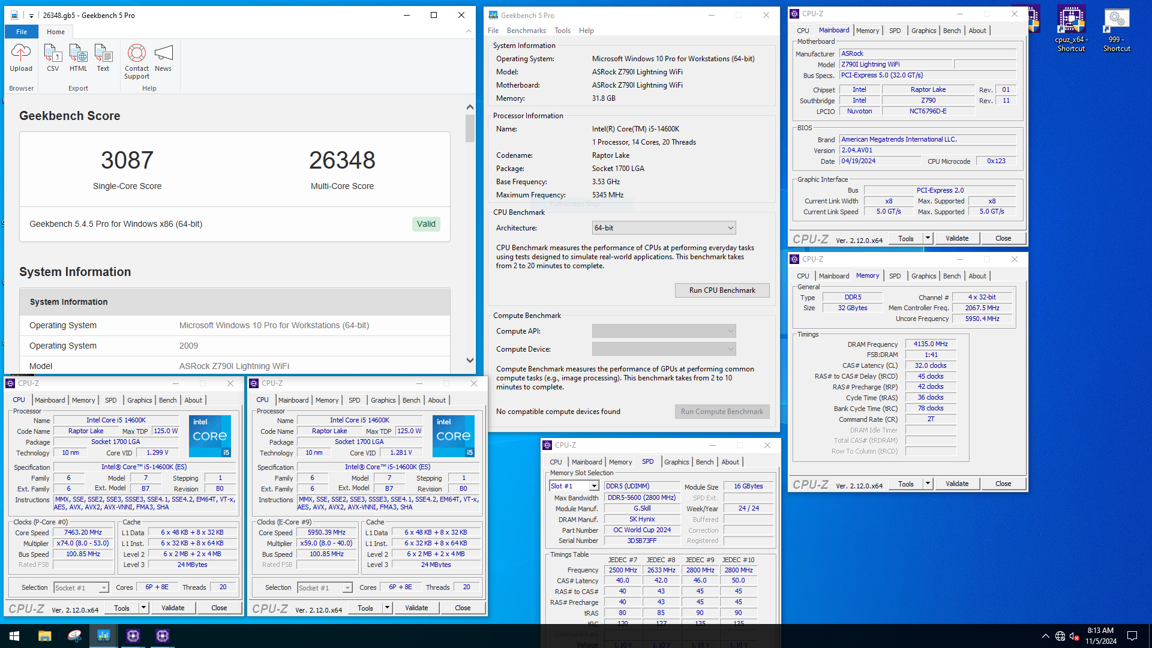Click CPU-Z title icon in Mainboard window
This screenshot has width=1152, height=648.
pos(794,14)
